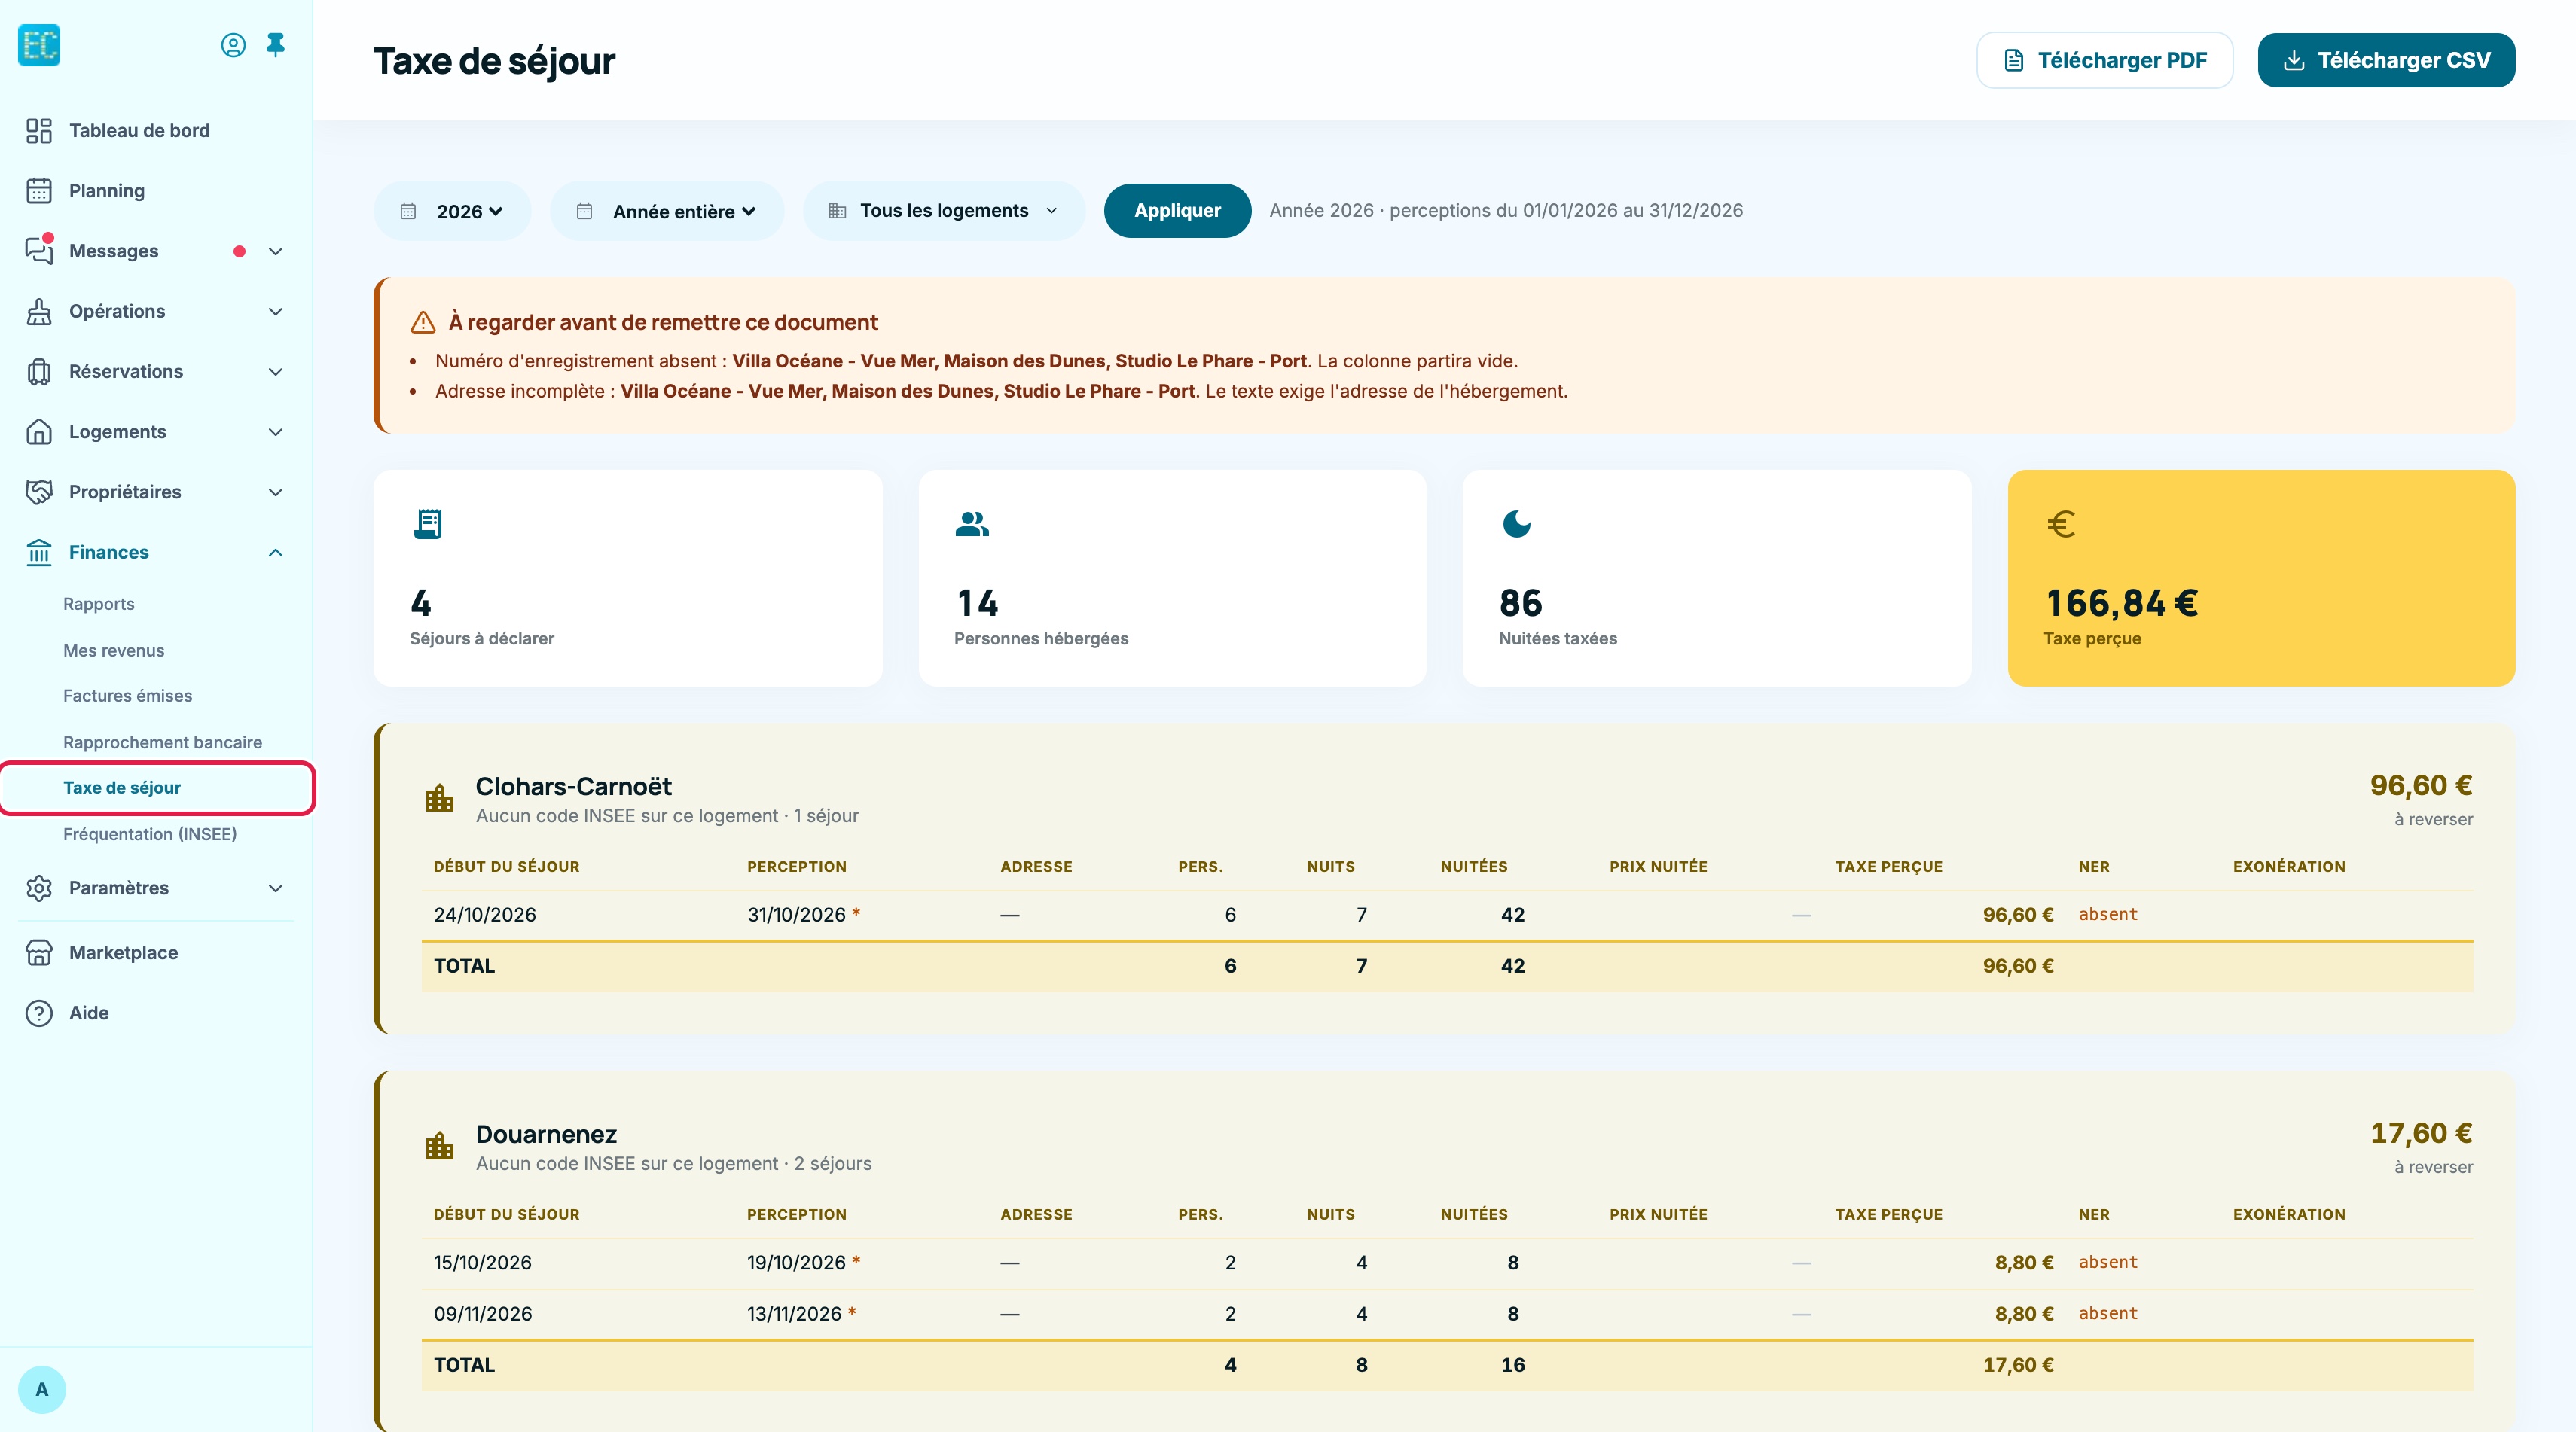Select Taxe de séjour menu item
This screenshot has height=1432, width=2576.
click(157, 788)
